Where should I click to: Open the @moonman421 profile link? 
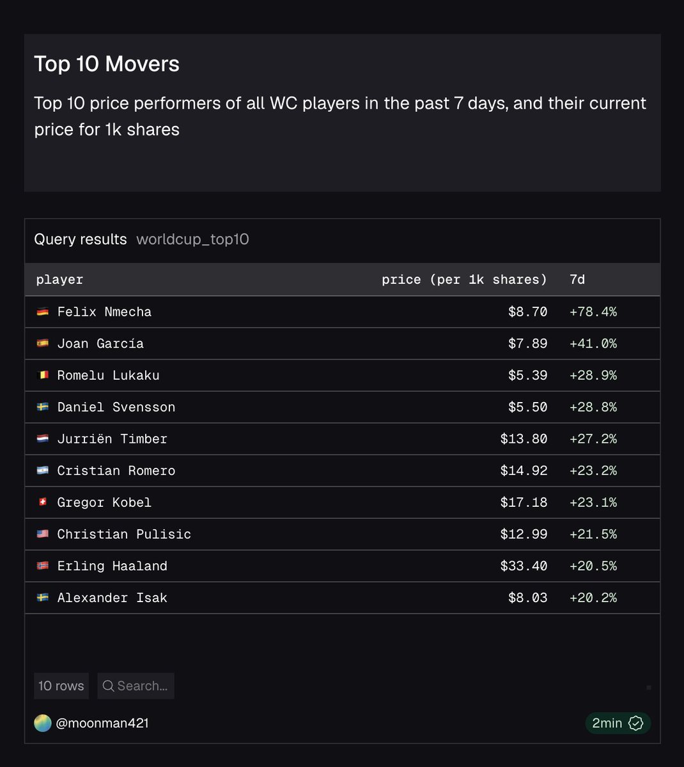[x=102, y=723]
